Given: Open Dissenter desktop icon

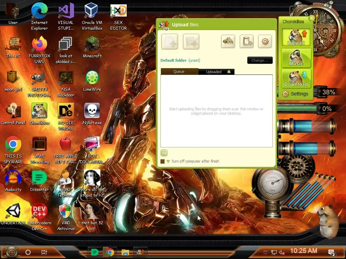Looking at the screenshot, I should click(39, 181).
